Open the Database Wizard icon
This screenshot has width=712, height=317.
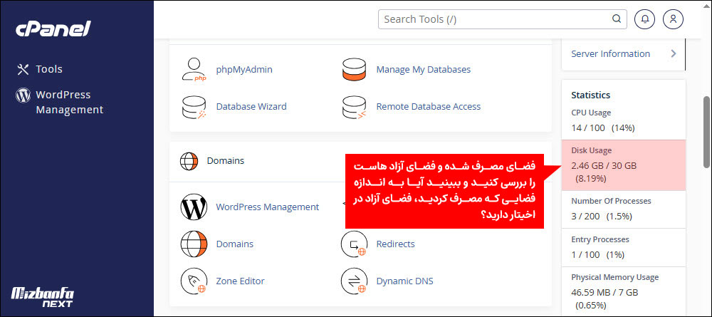click(x=194, y=107)
